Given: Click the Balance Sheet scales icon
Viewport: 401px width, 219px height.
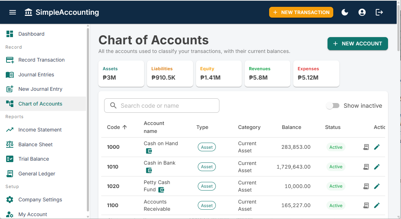Looking at the screenshot, I should (10, 144).
